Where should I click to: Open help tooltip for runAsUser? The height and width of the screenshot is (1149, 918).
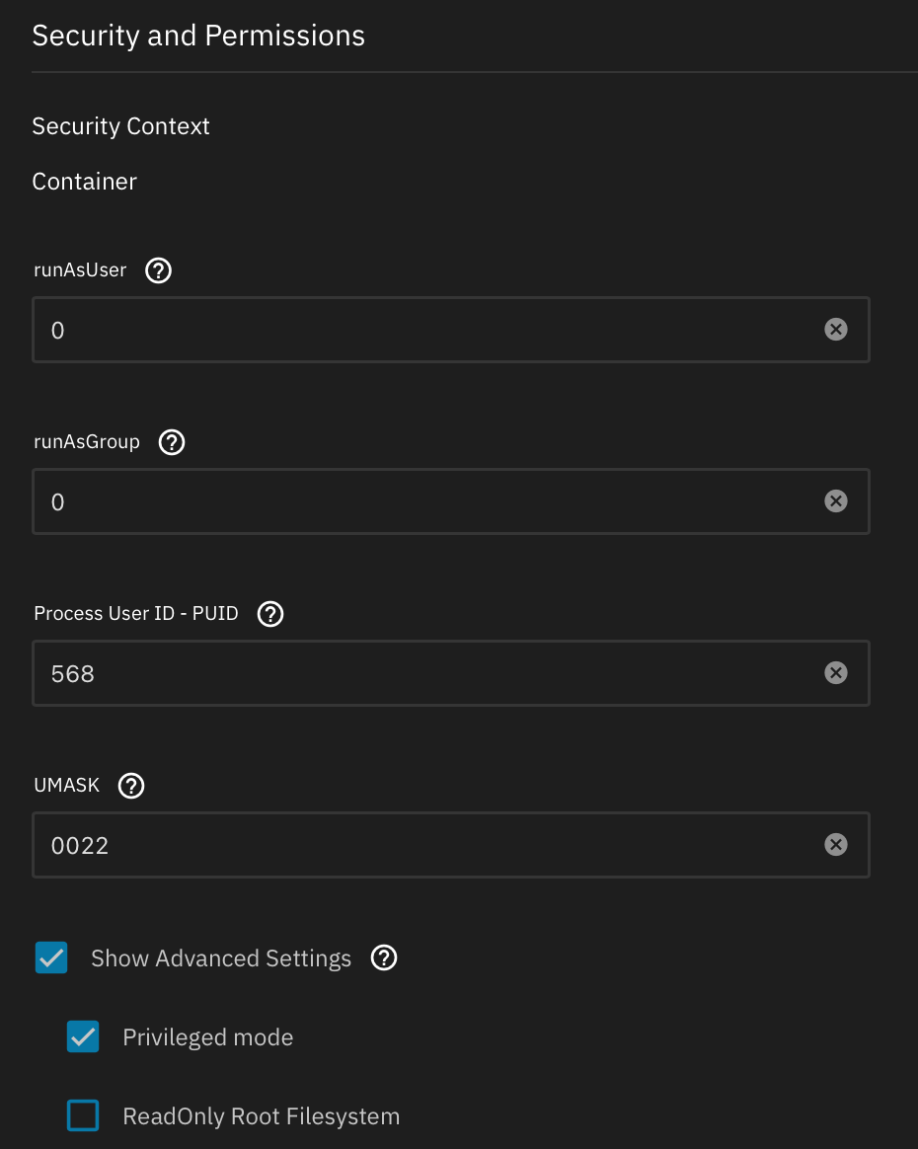(158, 270)
